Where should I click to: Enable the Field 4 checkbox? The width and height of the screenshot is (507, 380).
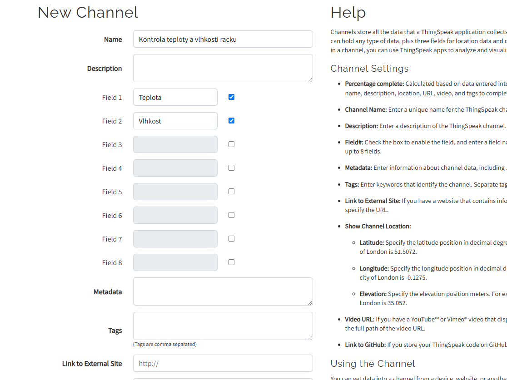coord(231,168)
